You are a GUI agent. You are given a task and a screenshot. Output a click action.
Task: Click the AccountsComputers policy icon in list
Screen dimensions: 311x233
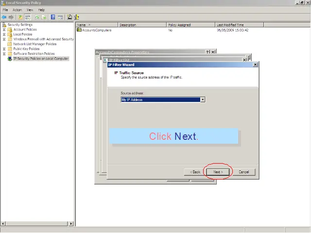click(79, 30)
